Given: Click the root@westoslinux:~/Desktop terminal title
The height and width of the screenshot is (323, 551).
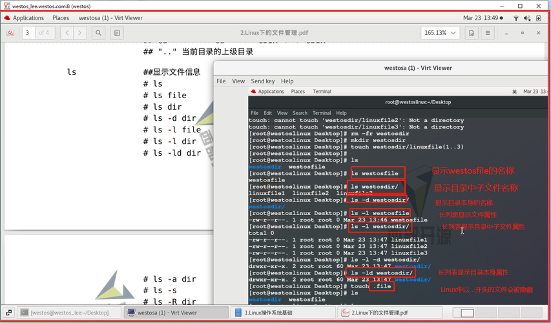Looking at the screenshot, I should (418, 102).
